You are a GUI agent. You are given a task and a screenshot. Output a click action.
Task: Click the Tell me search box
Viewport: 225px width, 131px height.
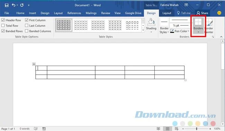(x=184, y=13)
